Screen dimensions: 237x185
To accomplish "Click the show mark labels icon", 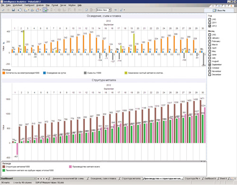I will (80, 10).
